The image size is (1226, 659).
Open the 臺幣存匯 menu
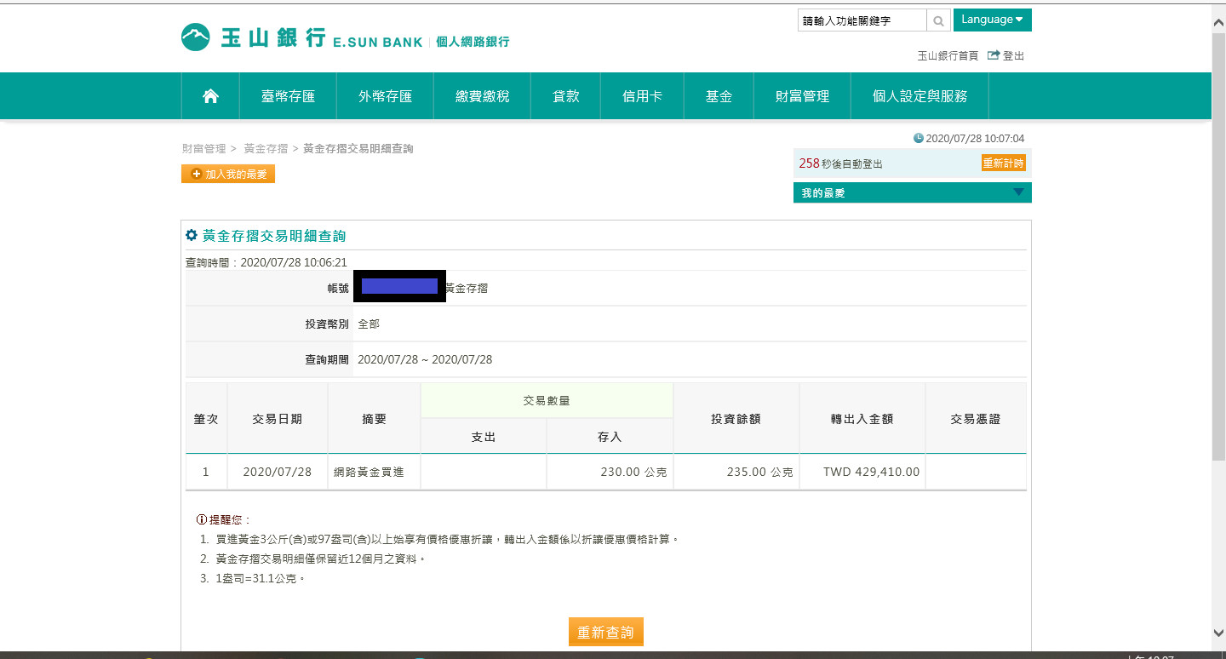[288, 96]
